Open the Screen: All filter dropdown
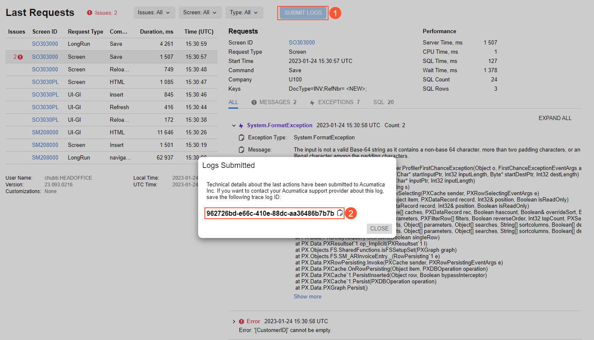 coord(200,13)
